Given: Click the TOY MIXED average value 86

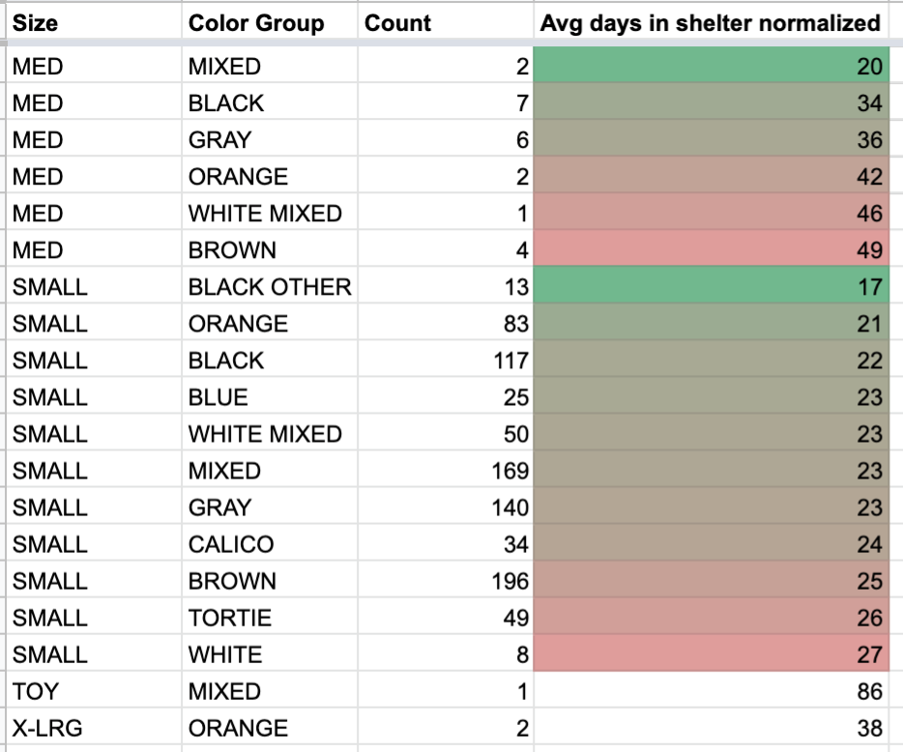Looking at the screenshot, I should tap(712, 691).
